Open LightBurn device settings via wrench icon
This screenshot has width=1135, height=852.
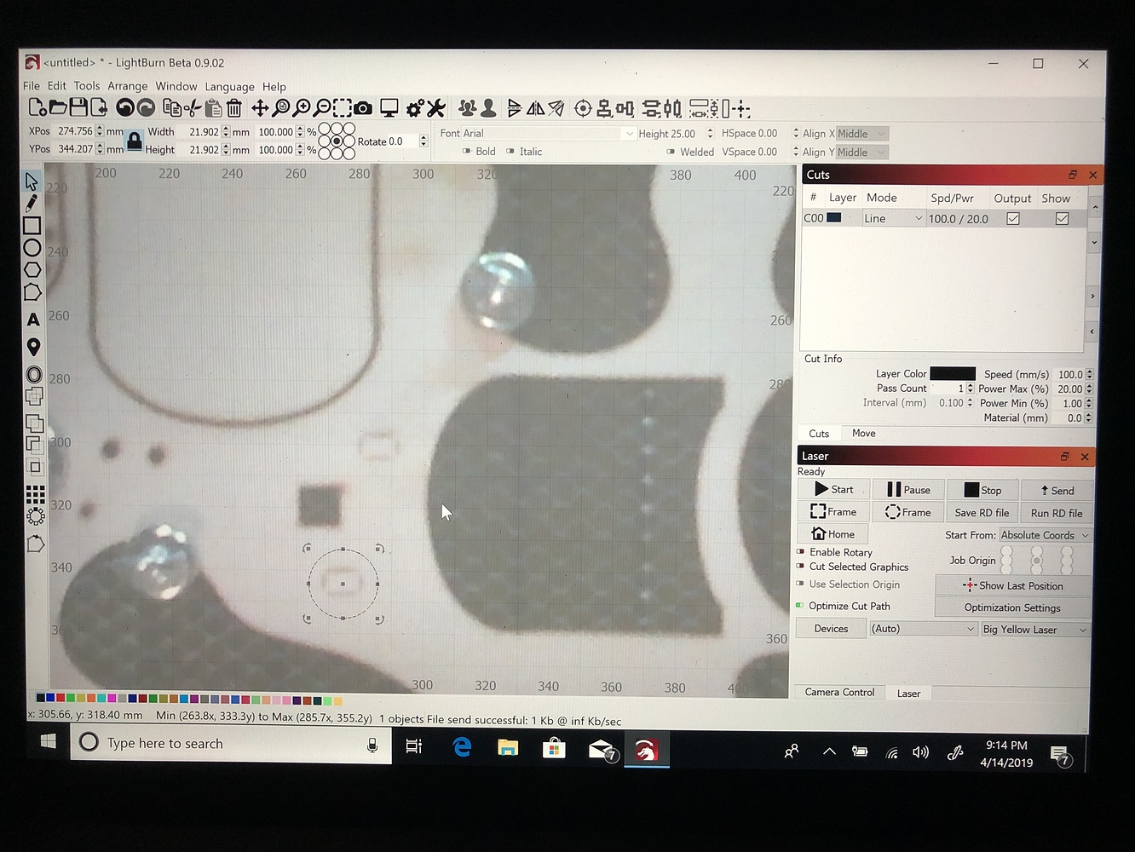click(436, 108)
